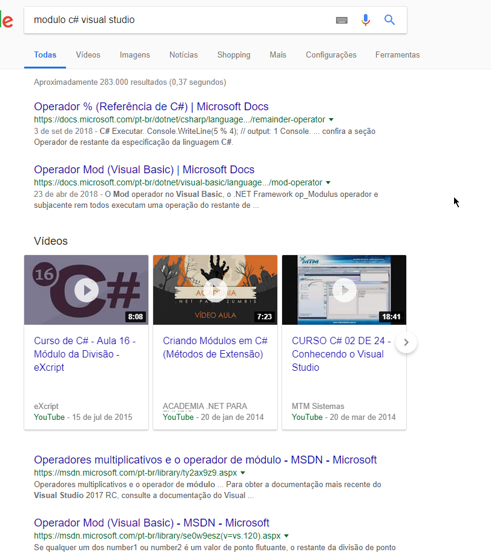Click the partial Google logo

pos(7,20)
